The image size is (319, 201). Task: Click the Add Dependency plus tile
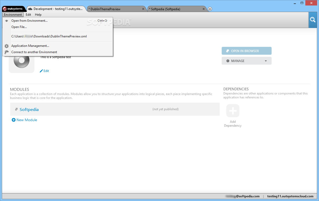pyautogui.click(x=233, y=111)
